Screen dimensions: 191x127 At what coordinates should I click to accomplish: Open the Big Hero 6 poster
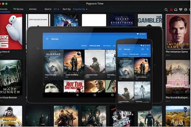click(x=11, y=32)
